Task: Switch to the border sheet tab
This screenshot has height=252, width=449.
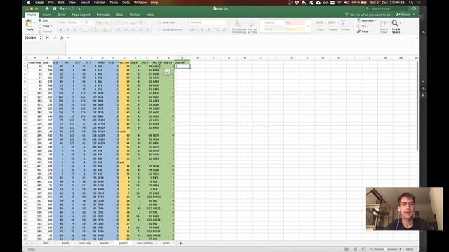Action: click(104, 243)
